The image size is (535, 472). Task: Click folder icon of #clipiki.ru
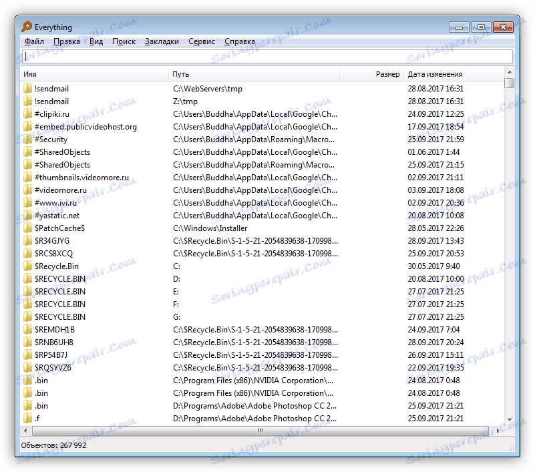click(x=27, y=114)
